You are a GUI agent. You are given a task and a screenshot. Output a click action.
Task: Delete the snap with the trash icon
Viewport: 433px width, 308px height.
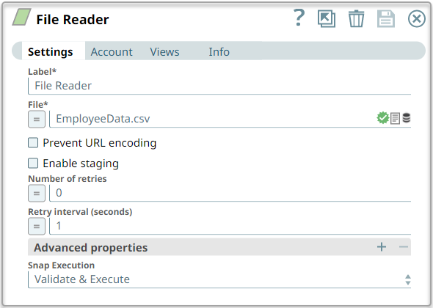[356, 19]
